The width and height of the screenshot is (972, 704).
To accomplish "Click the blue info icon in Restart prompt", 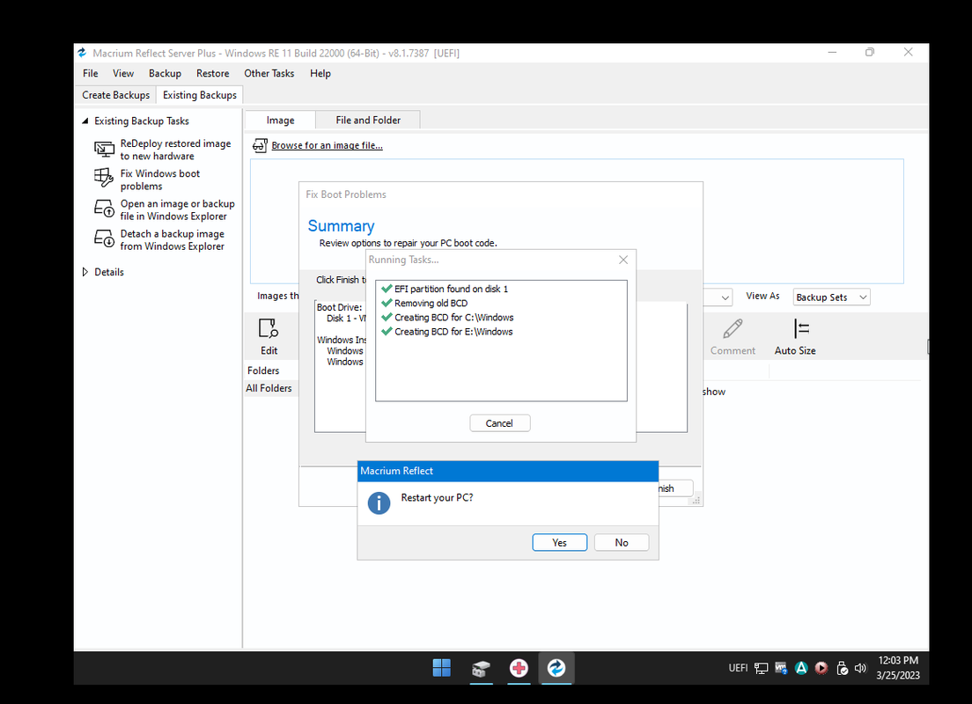I will pyautogui.click(x=379, y=502).
